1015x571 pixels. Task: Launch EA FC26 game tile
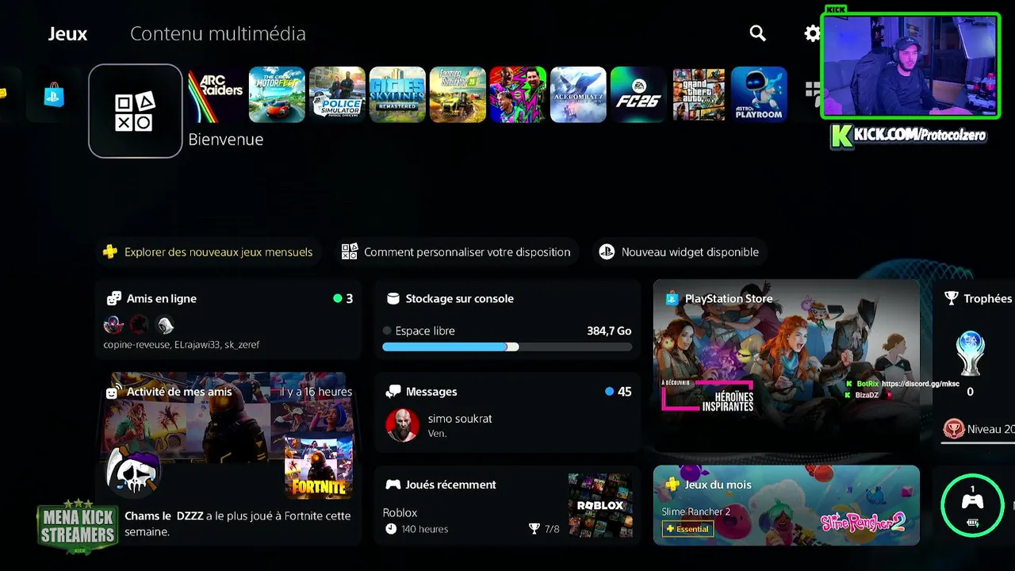(638, 94)
